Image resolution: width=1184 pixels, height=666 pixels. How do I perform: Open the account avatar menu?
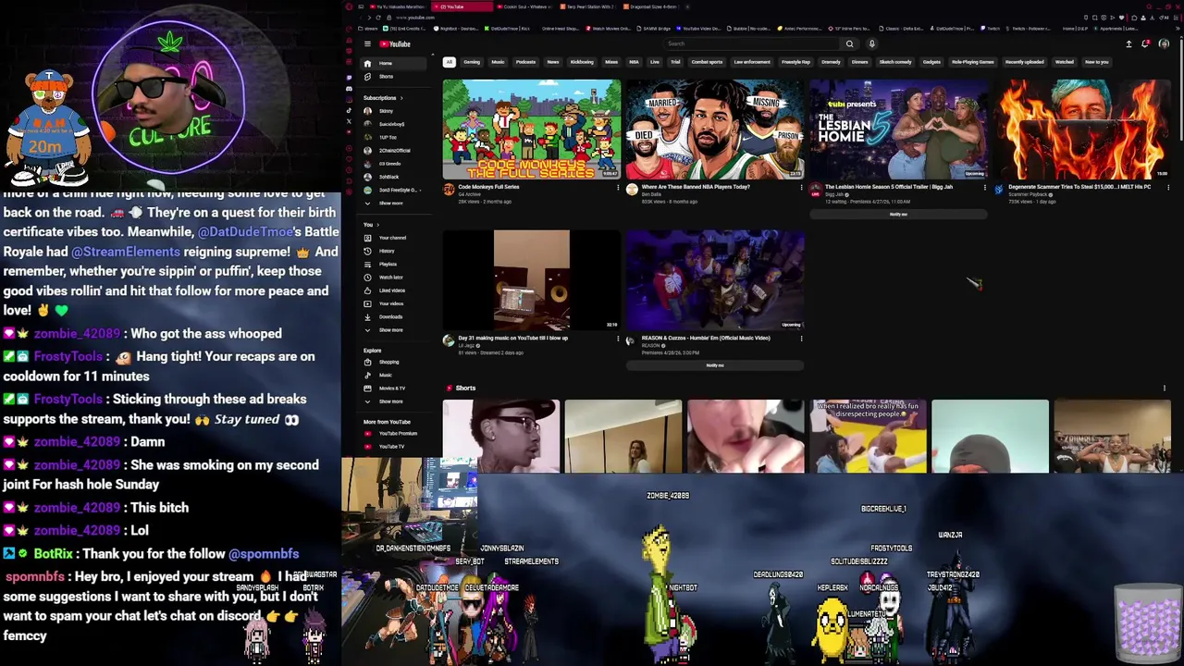[x=1164, y=43]
